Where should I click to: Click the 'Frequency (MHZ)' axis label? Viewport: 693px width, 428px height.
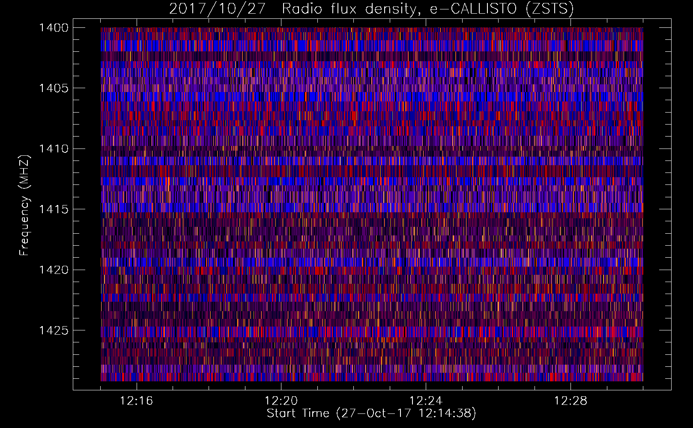click(x=25, y=205)
